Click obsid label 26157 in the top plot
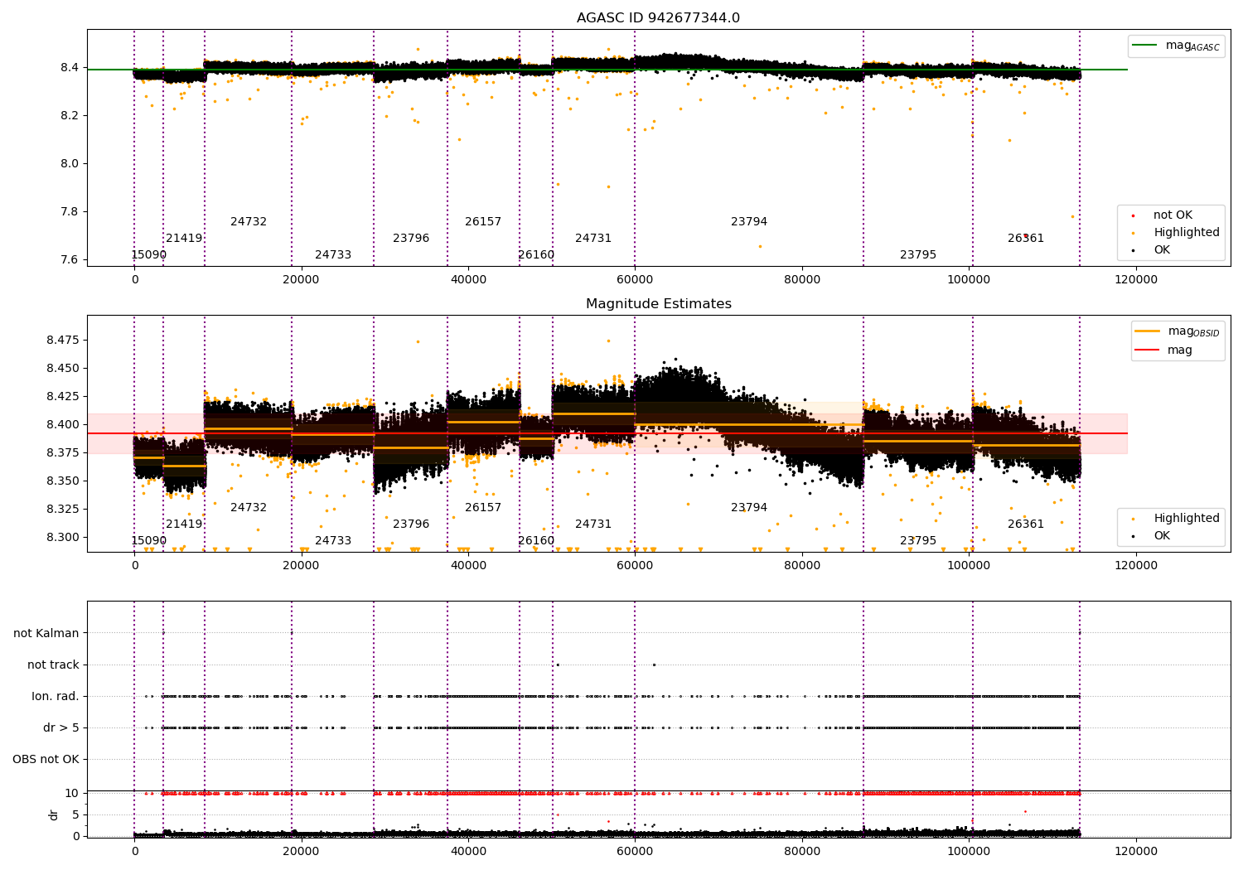 pos(483,222)
